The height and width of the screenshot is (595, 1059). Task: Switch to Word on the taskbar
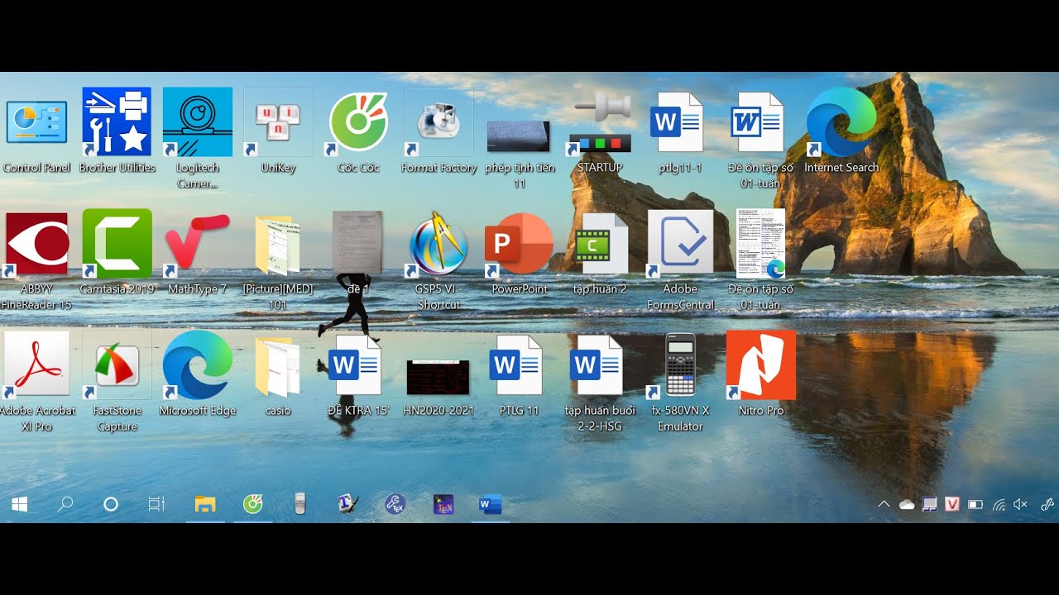pos(491,504)
